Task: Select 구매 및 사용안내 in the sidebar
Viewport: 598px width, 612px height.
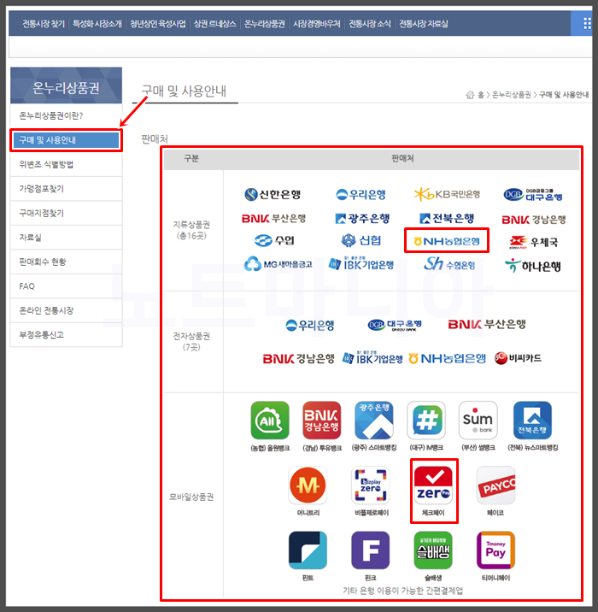Action: click(x=66, y=140)
